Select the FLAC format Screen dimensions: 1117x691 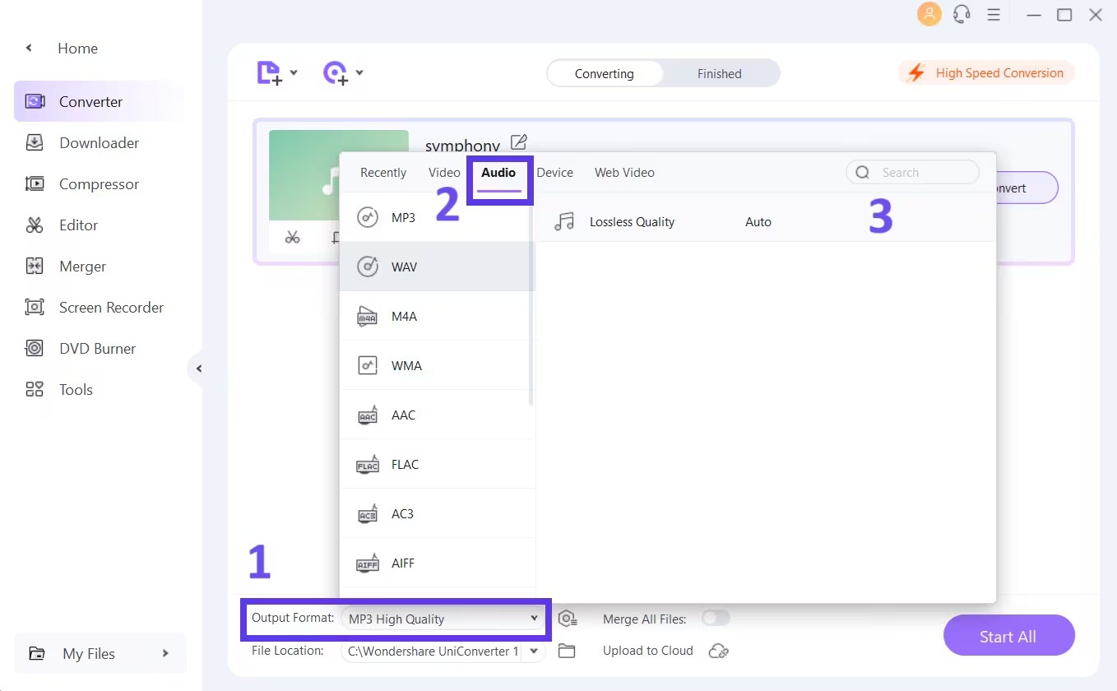438,464
